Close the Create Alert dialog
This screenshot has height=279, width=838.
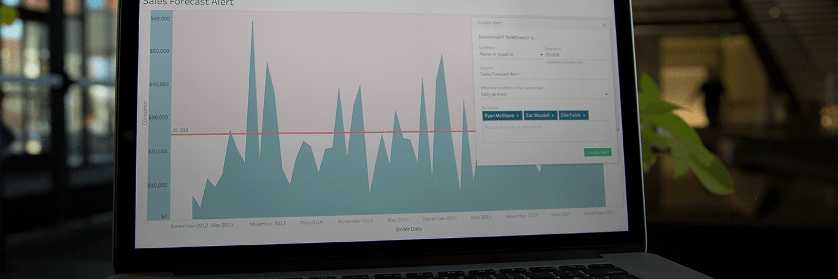(604, 25)
